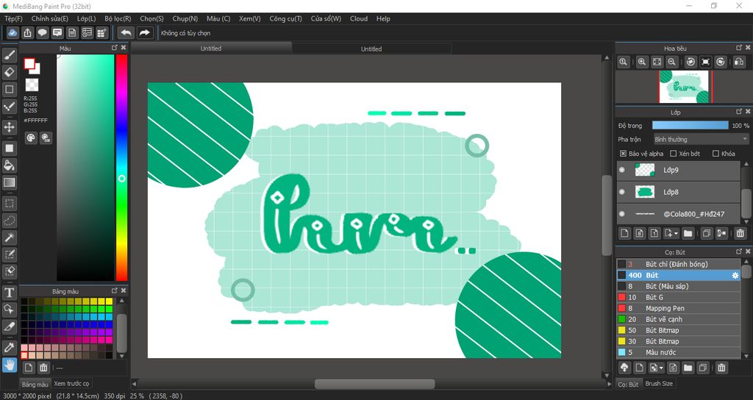The width and height of the screenshot is (753, 400).
Task: Select the Gradient tool
Action: tap(9, 182)
